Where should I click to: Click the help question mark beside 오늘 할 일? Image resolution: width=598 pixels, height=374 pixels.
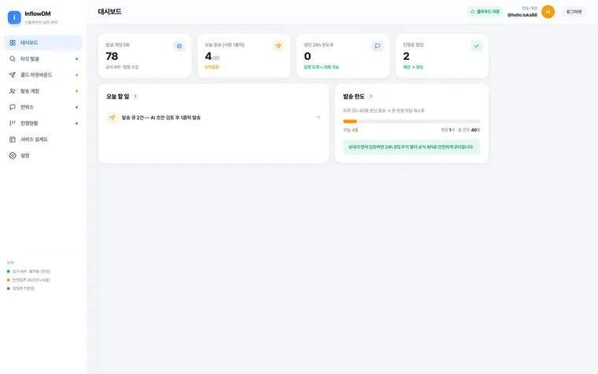[x=135, y=97]
